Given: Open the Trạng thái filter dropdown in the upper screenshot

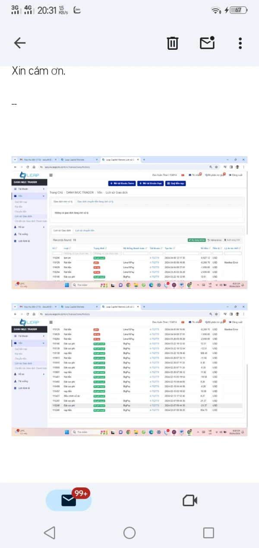Looking at the screenshot, I should tap(107, 253).
